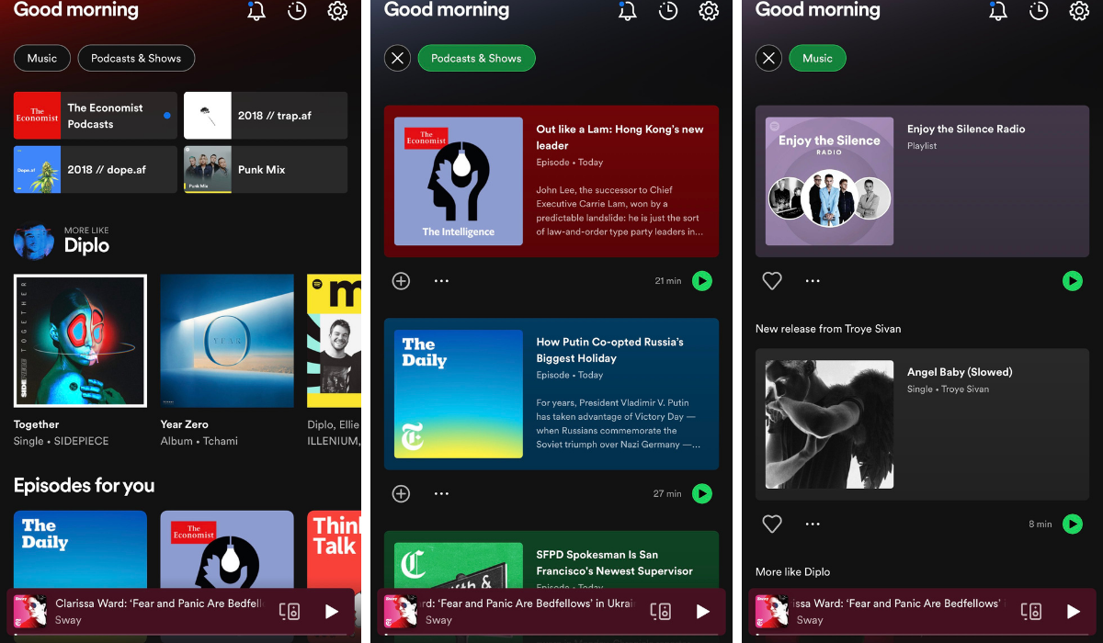Add Hong Kong episode to library plus icon
The width and height of the screenshot is (1103, 643).
[x=401, y=281]
